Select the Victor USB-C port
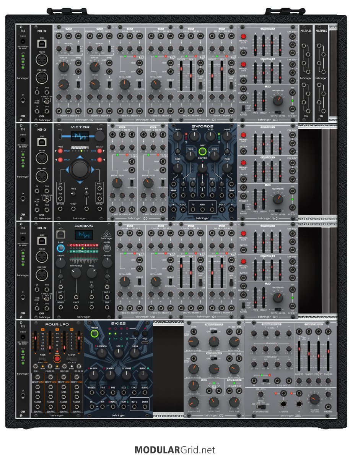The image size is (350, 458). pos(60,136)
